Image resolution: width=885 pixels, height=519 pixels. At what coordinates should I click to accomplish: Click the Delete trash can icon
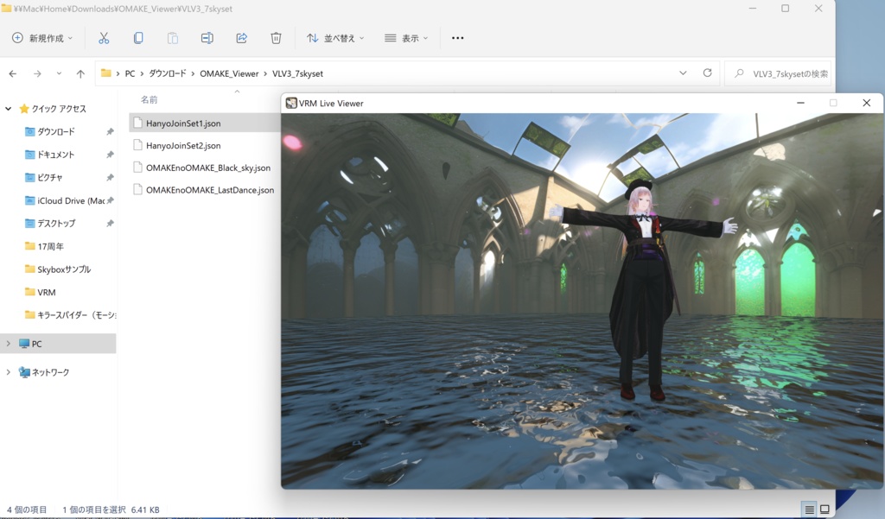(276, 38)
